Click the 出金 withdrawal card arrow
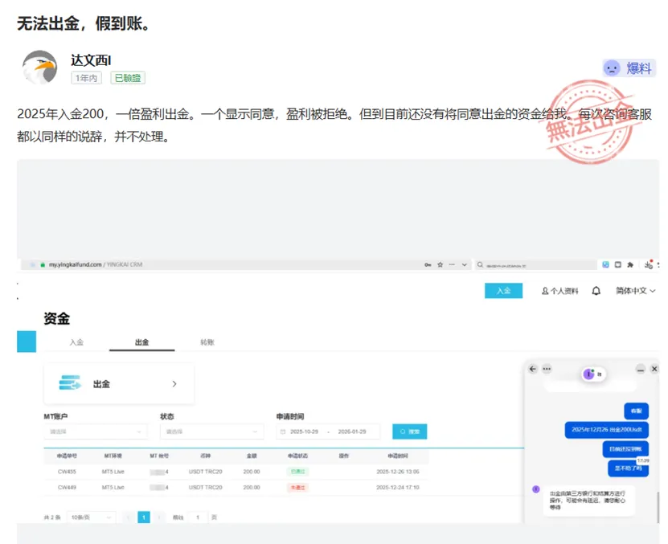The width and height of the screenshot is (668, 544). (x=174, y=384)
